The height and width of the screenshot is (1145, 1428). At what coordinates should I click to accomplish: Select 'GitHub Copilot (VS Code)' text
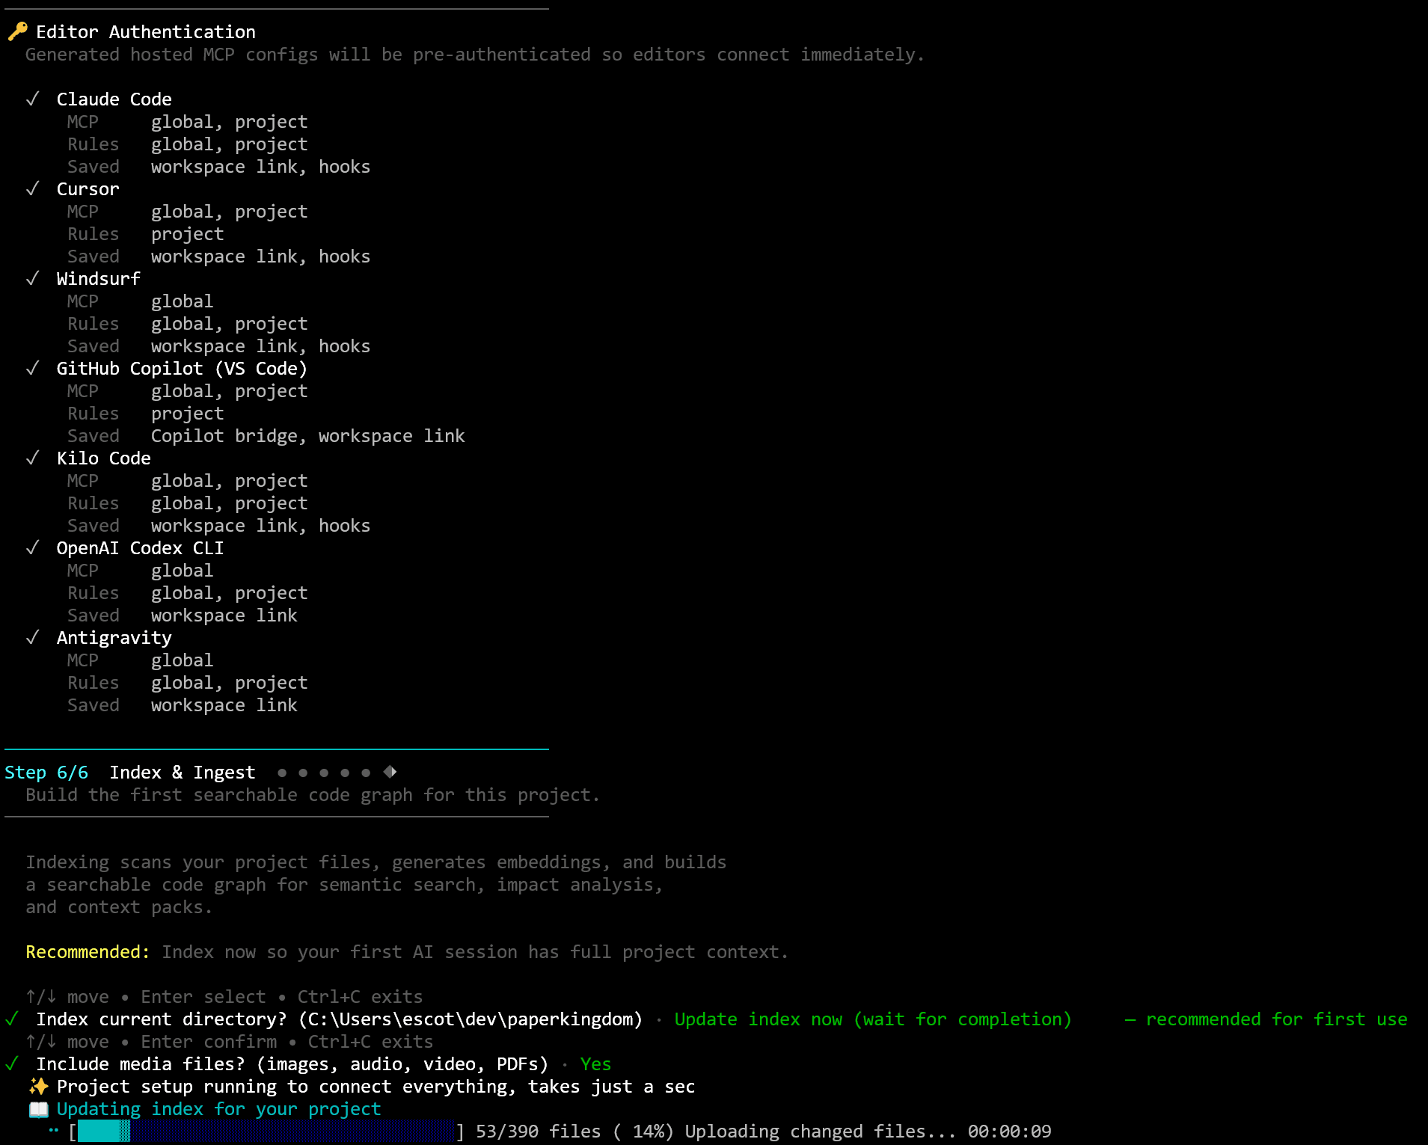coord(183,369)
